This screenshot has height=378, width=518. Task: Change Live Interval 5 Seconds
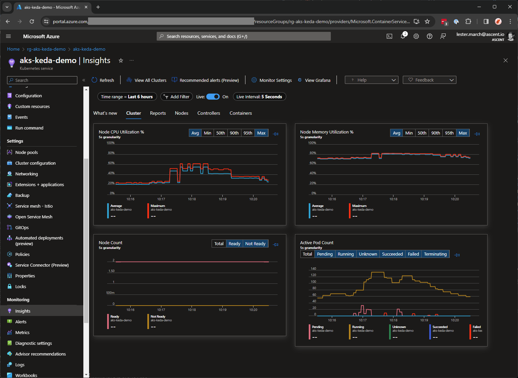pos(259,97)
